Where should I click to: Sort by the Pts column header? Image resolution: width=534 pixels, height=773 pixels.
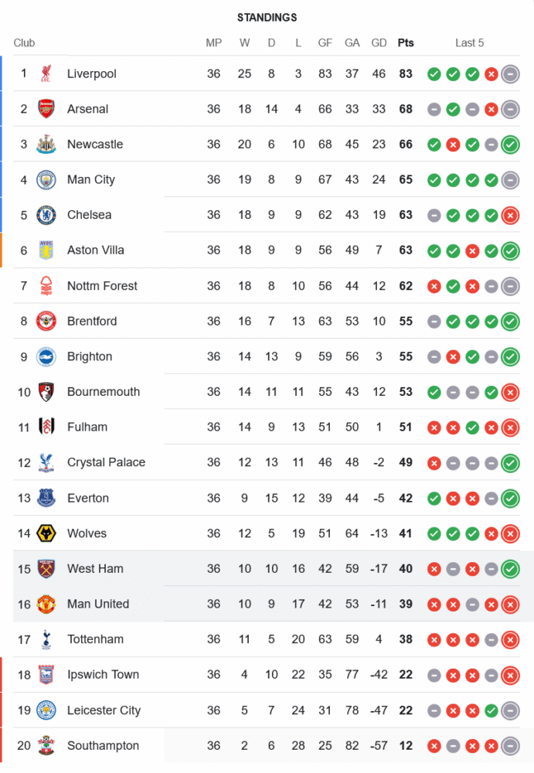point(406,43)
